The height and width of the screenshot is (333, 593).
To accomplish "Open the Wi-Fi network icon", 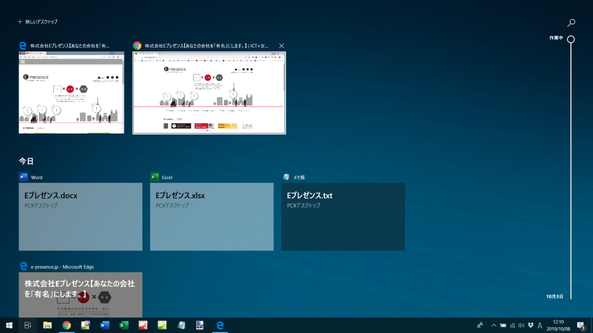I will tap(513, 325).
